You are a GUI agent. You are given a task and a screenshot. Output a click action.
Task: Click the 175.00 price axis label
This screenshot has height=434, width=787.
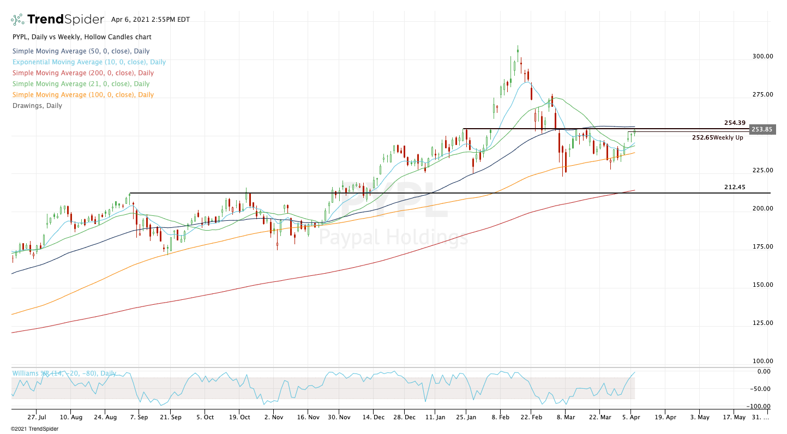click(762, 246)
